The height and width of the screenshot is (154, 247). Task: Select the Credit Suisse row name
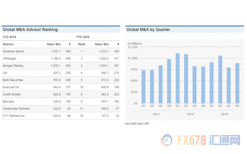point(12,94)
